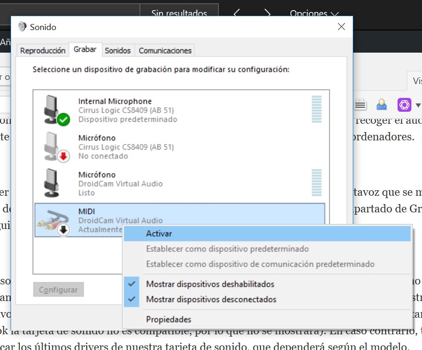Open Propiedades from the context menu

tap(169, 319)
